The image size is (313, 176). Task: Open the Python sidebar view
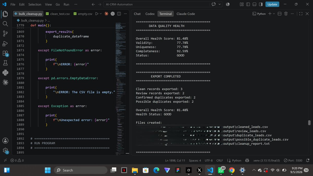click(5, 72)
